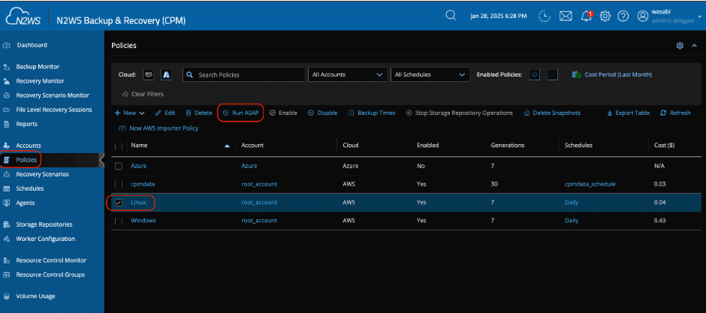Open Recovery Scenario Monitor in sidebar
Screen dimensions: 706x313
click(x=52, y=95)
